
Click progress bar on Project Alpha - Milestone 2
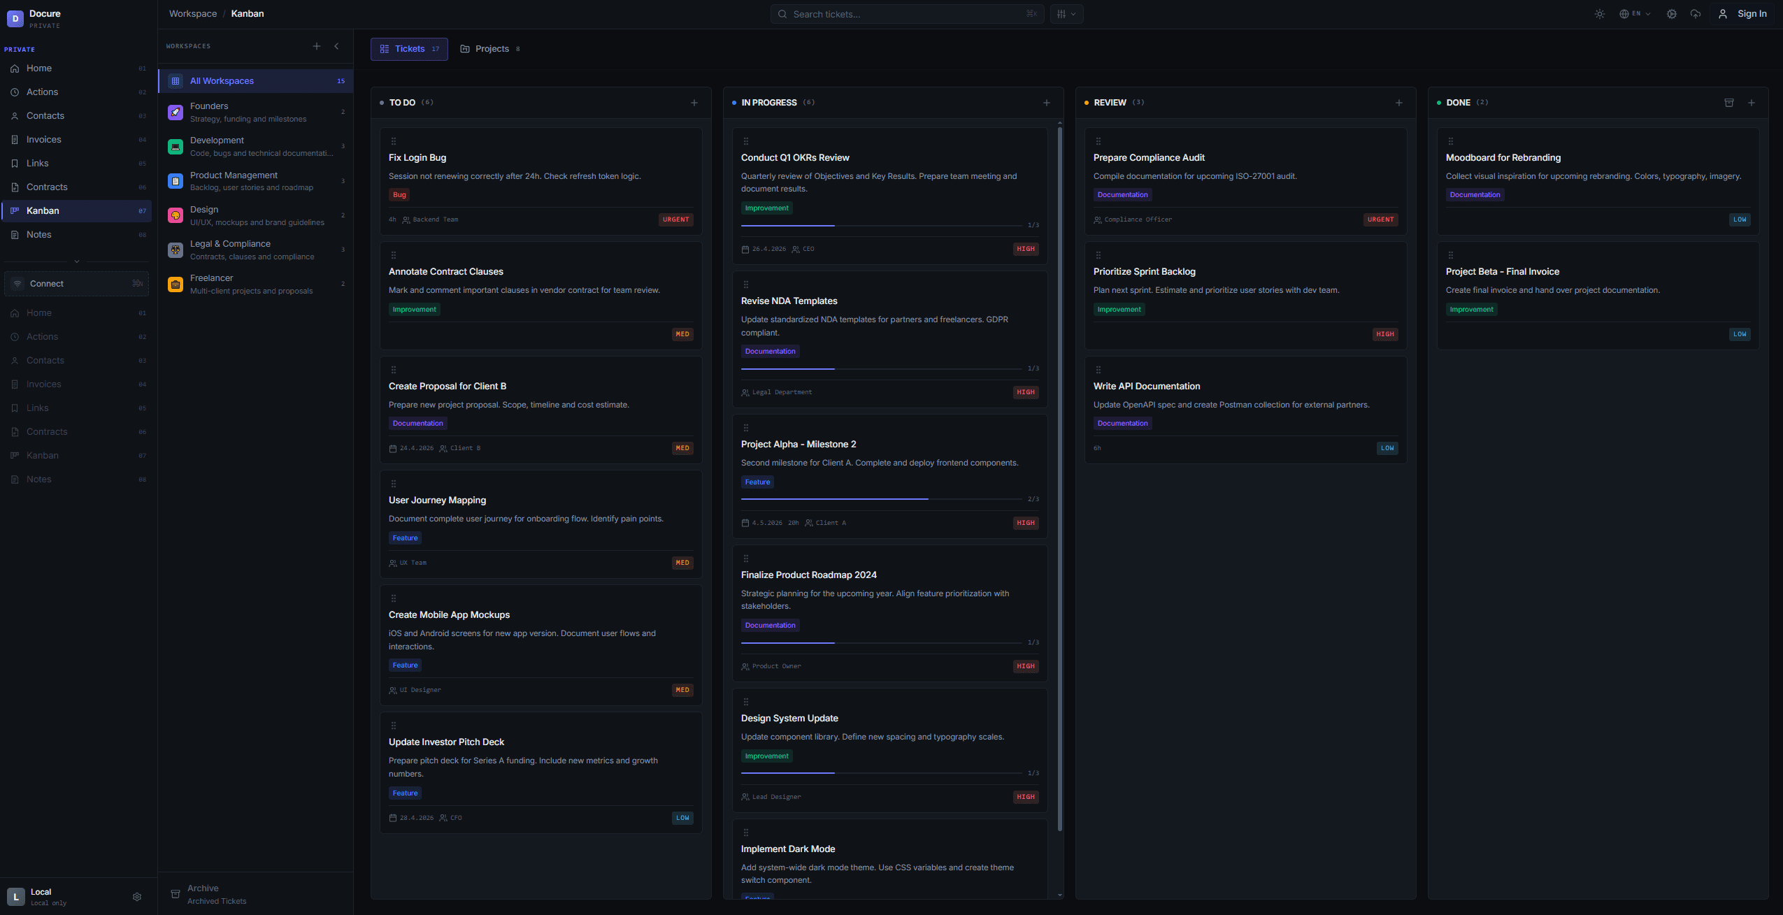pyautogui.click(x=881, y=499)
